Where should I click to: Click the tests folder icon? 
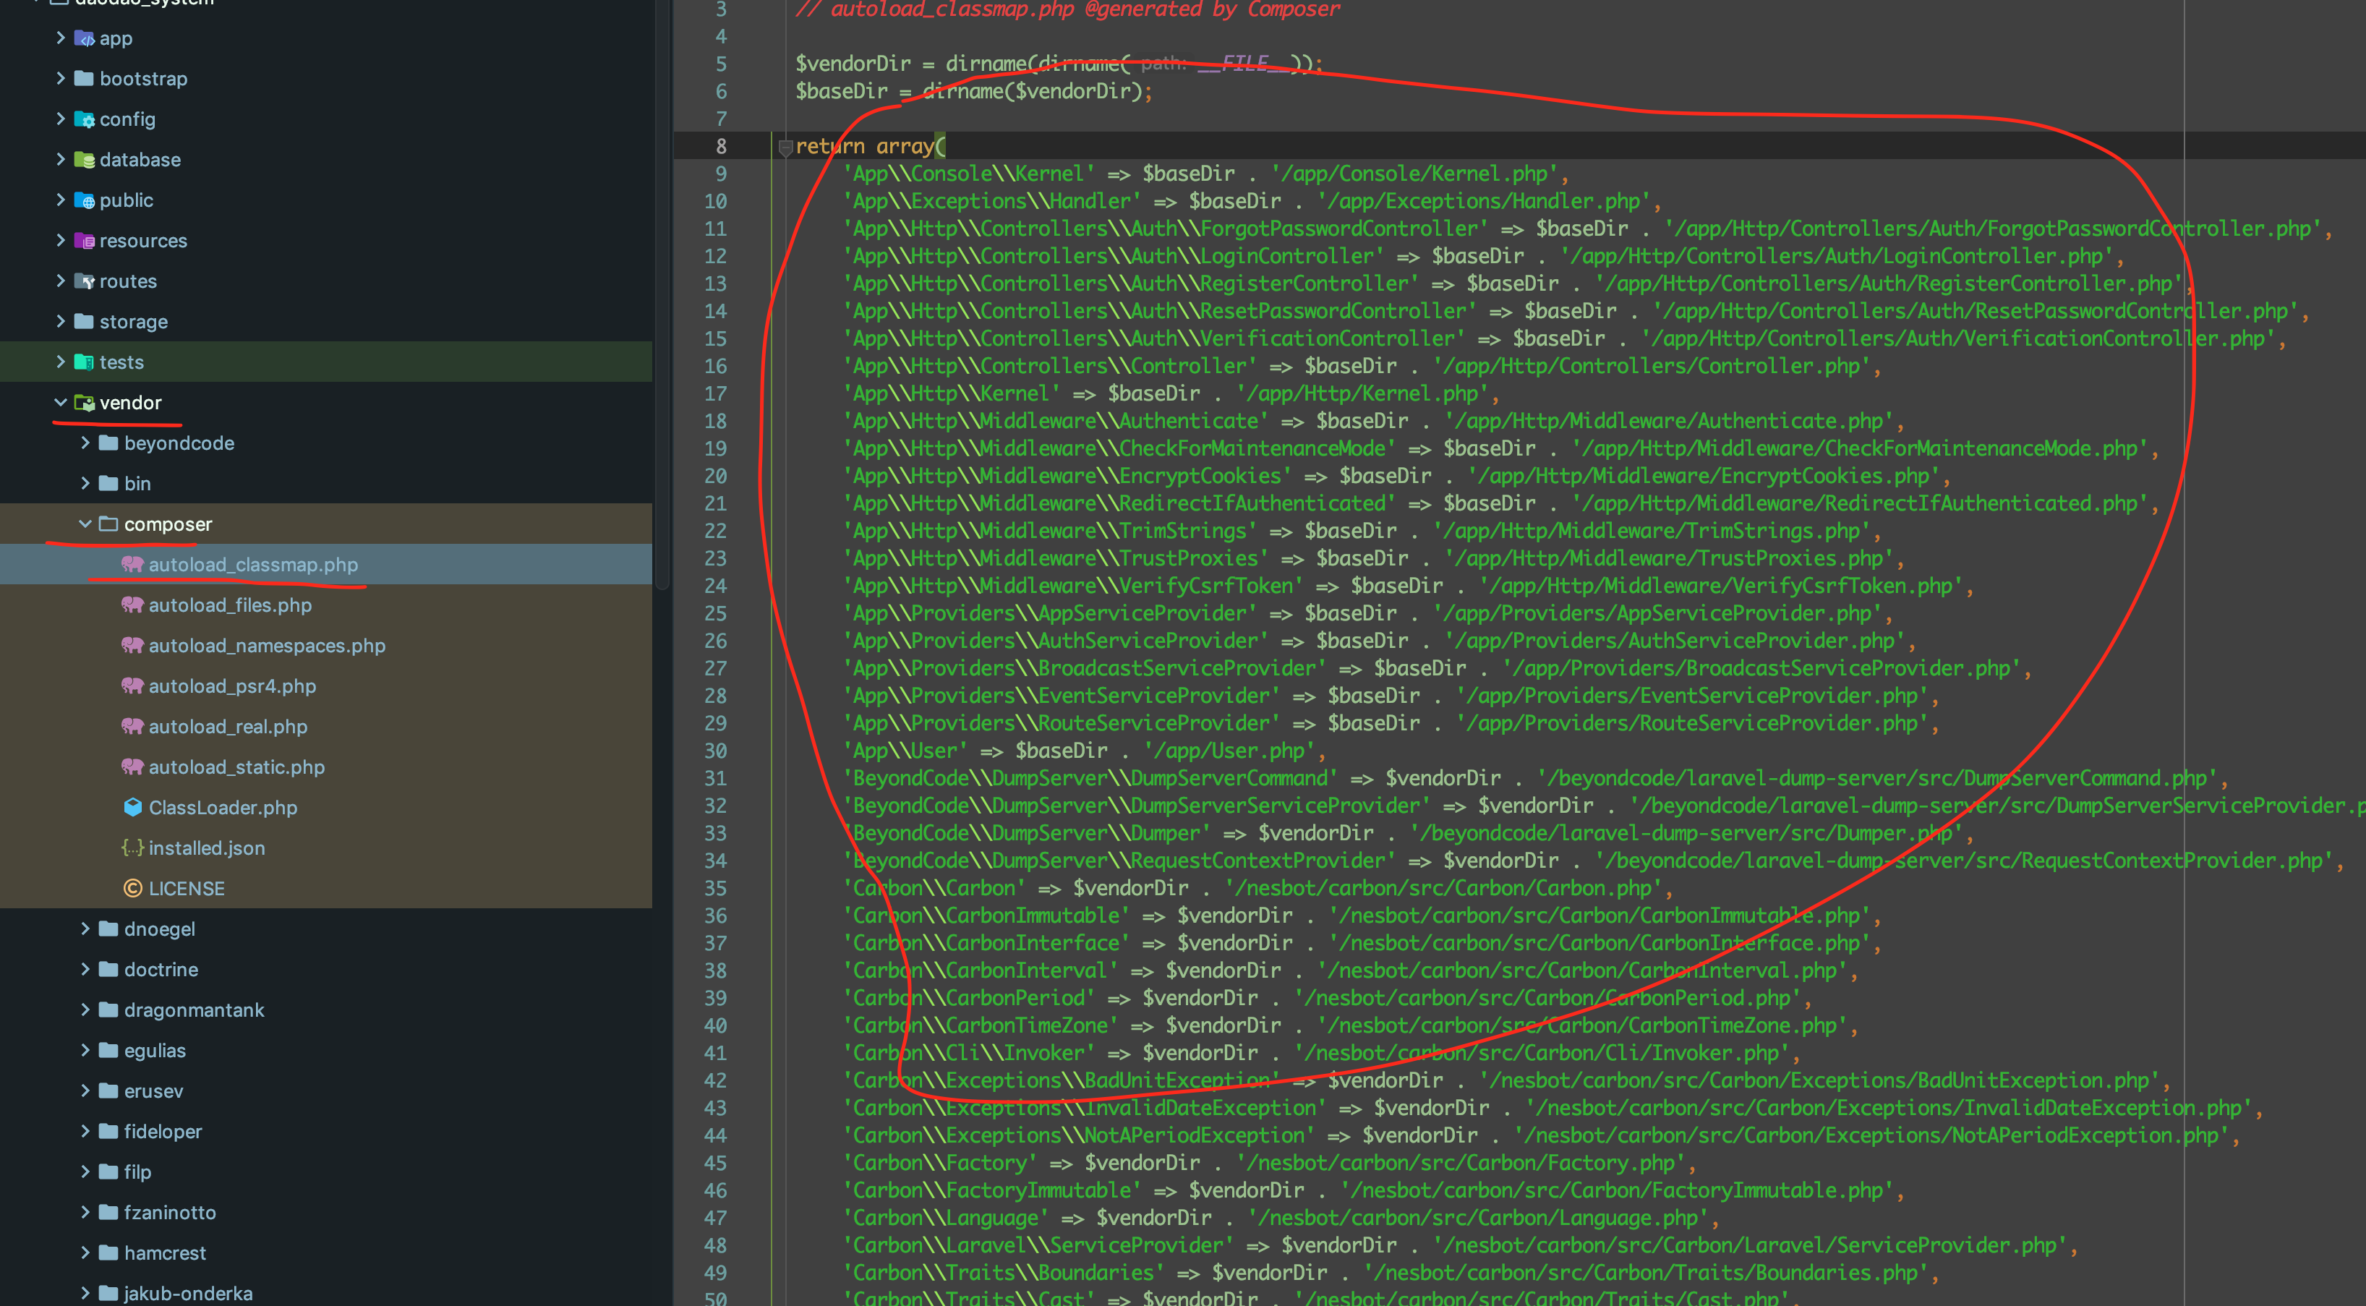(x=84, y=362)
